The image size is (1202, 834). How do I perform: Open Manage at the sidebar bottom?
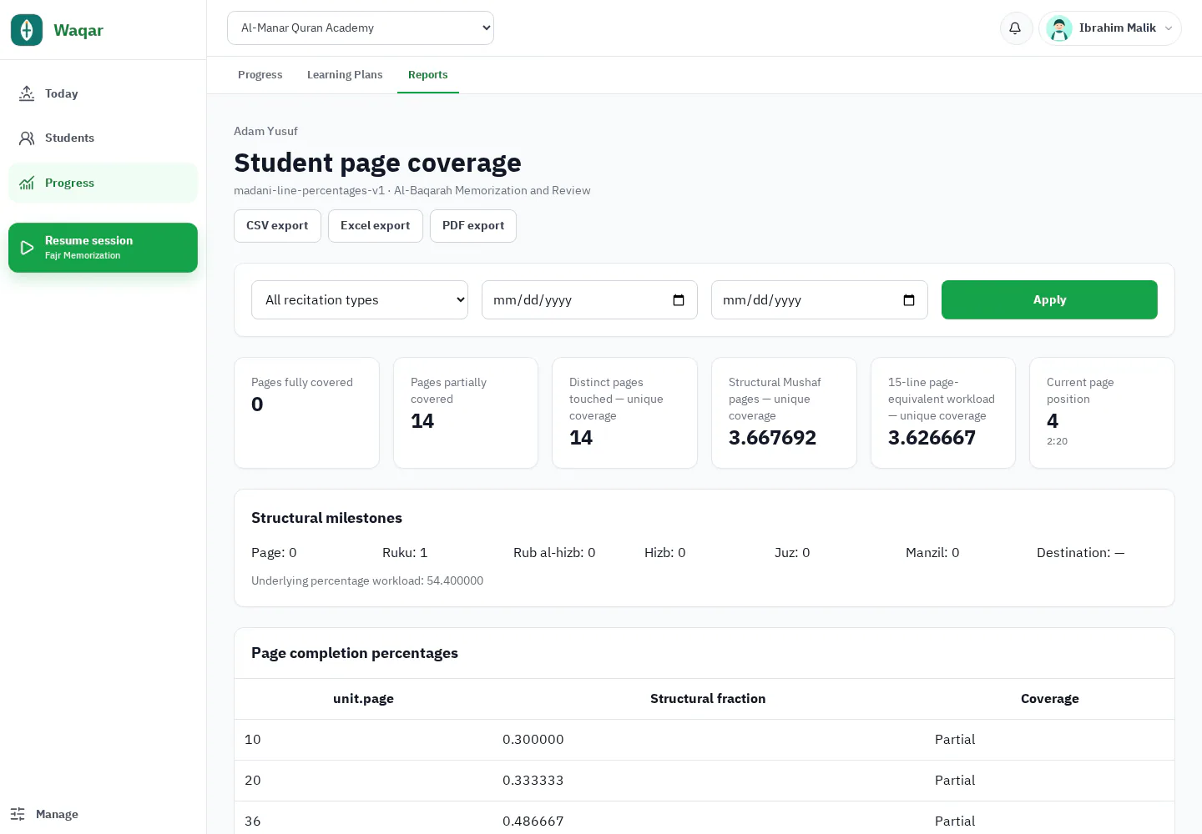[x=57, y=814]
